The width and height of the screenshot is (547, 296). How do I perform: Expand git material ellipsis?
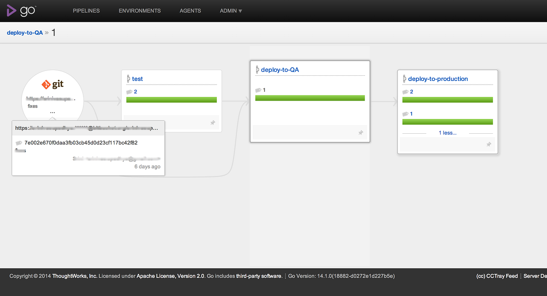52,112
